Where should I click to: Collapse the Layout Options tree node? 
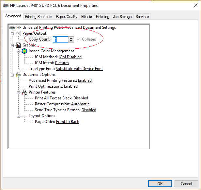pyautogui.click(x=19, y=116)
